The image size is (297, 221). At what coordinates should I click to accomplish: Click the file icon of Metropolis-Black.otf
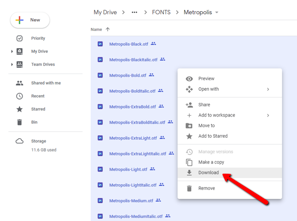pos(100,44)
